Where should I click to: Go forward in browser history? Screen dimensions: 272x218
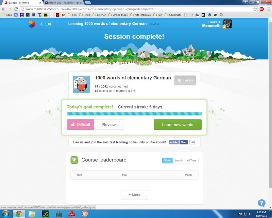tap(10, 9)
